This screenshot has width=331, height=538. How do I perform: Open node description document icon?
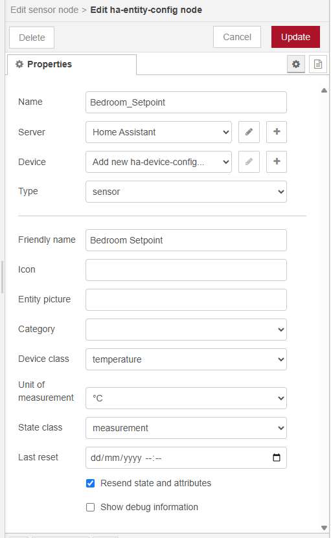tap(318, 64)
